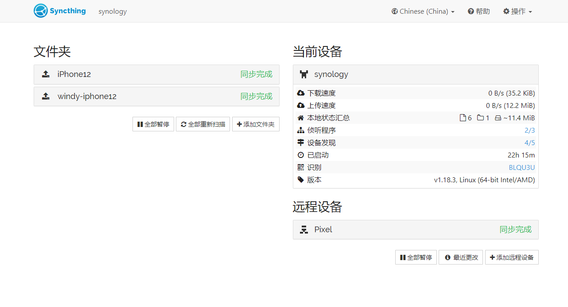
Task: Click the upload icon beside windy-iphone12 folder
Action: [46, 96]
